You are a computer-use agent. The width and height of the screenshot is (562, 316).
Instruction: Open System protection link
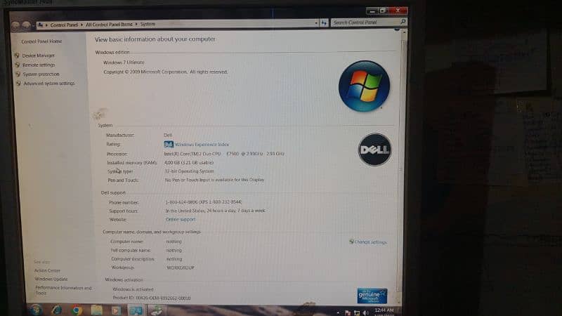41,74
